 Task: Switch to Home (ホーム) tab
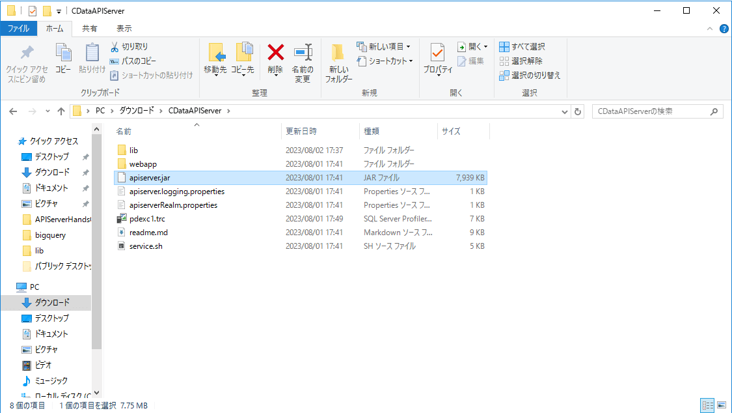[55, 29]
